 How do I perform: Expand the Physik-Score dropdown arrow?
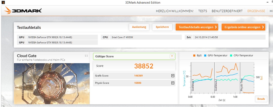(x=173, y=83)
